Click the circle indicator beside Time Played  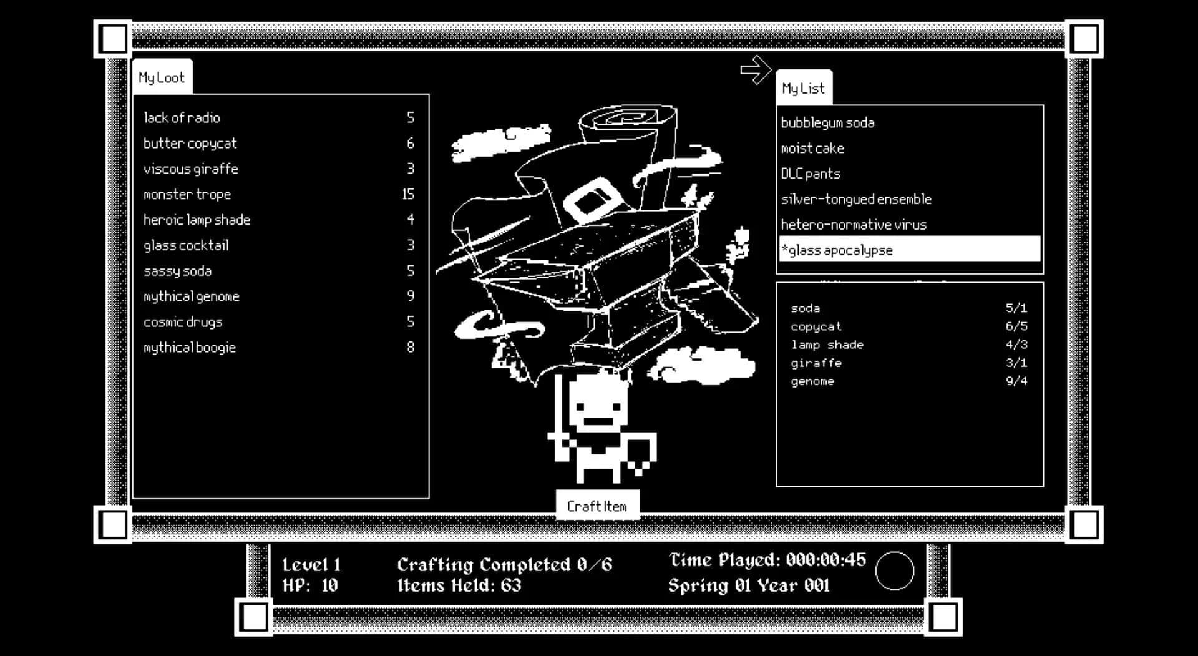[894, 570]
